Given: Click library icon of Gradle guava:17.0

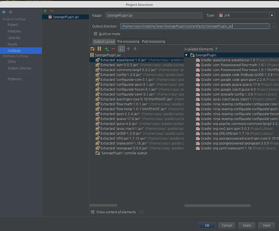Looking at the screenshot, I should pyautogui.click(x=198, y=84).
